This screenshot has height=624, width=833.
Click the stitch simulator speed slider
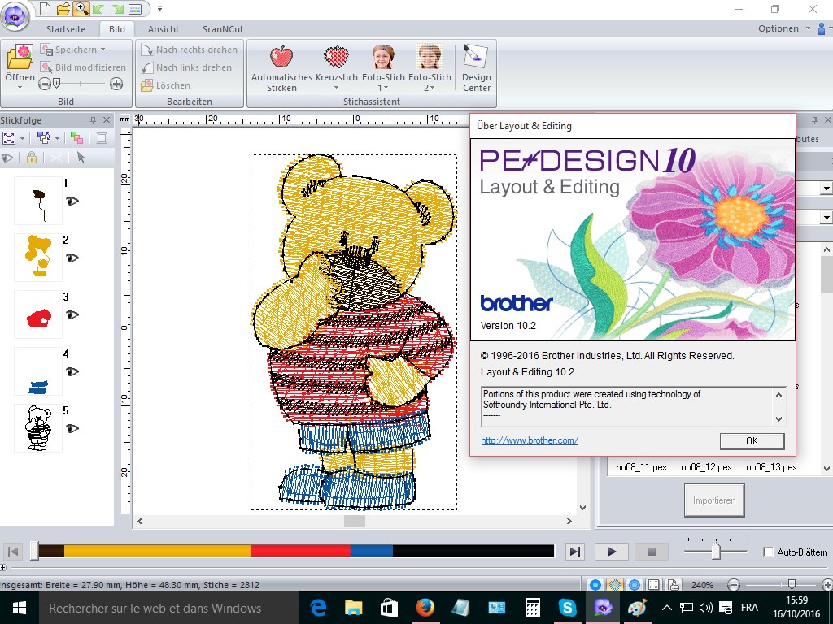point(716,551)
